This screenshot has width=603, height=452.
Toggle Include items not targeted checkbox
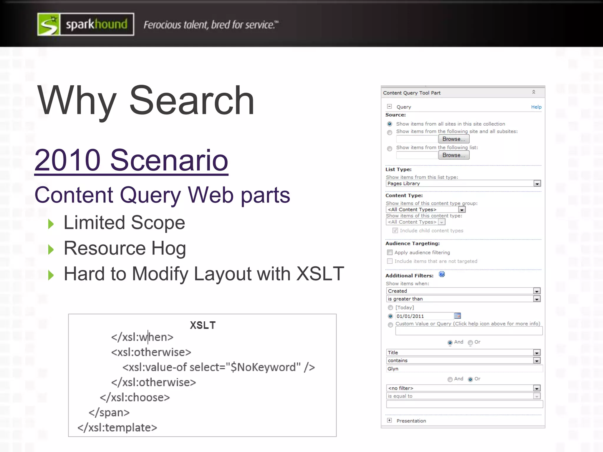click(390, 261)
